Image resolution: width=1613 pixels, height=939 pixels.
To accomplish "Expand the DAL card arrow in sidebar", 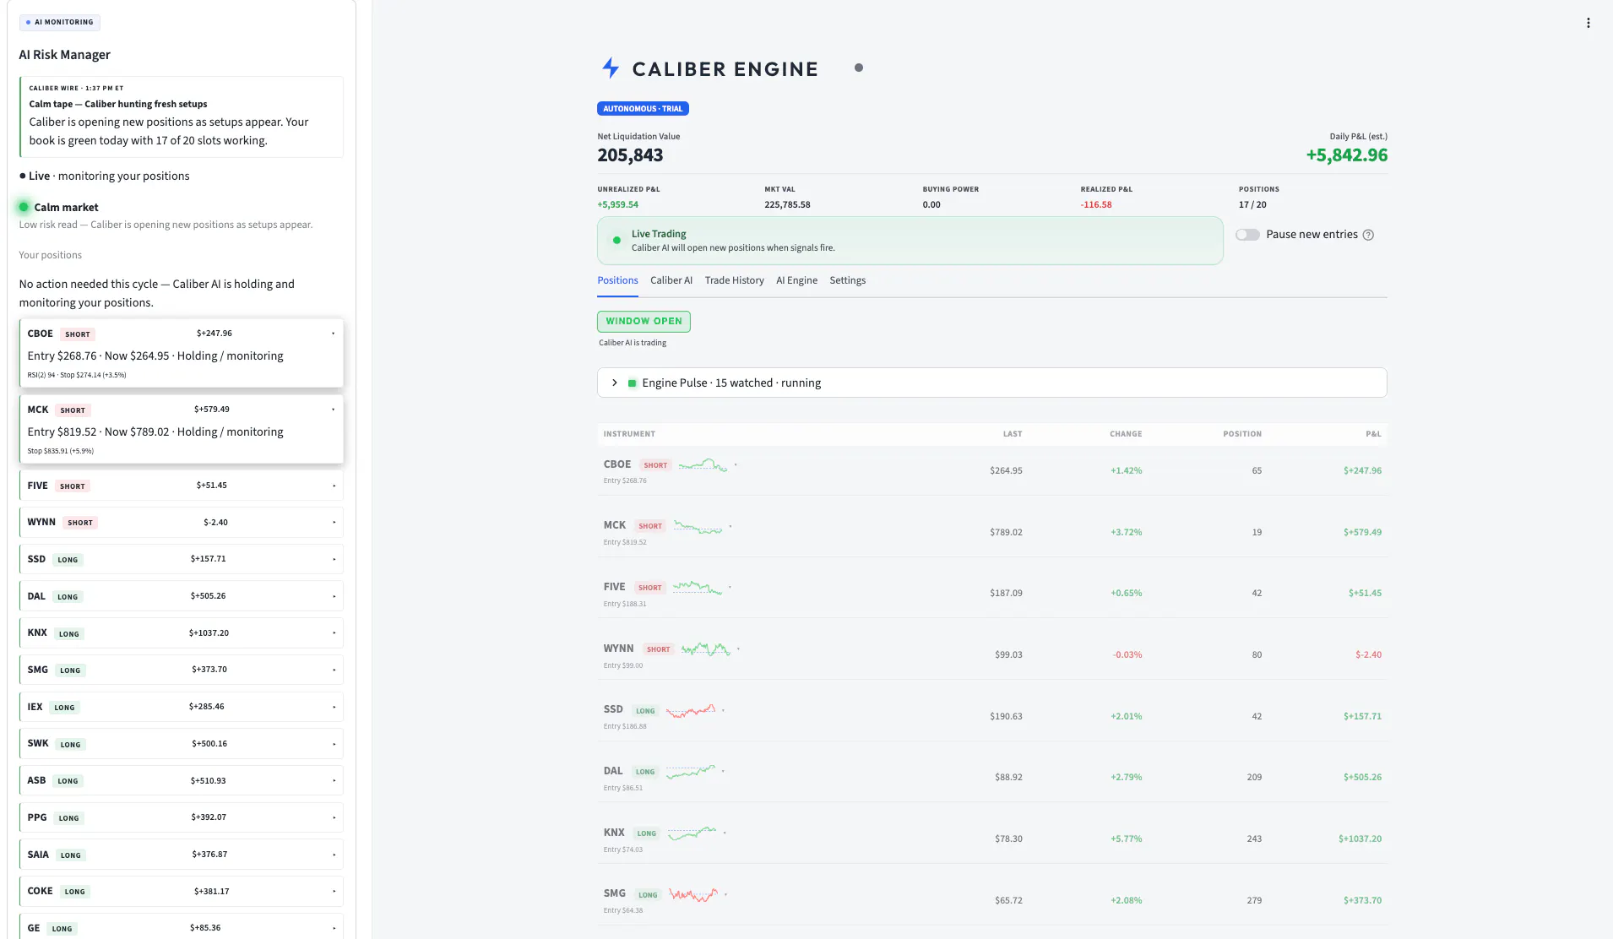I will point(334,596).
